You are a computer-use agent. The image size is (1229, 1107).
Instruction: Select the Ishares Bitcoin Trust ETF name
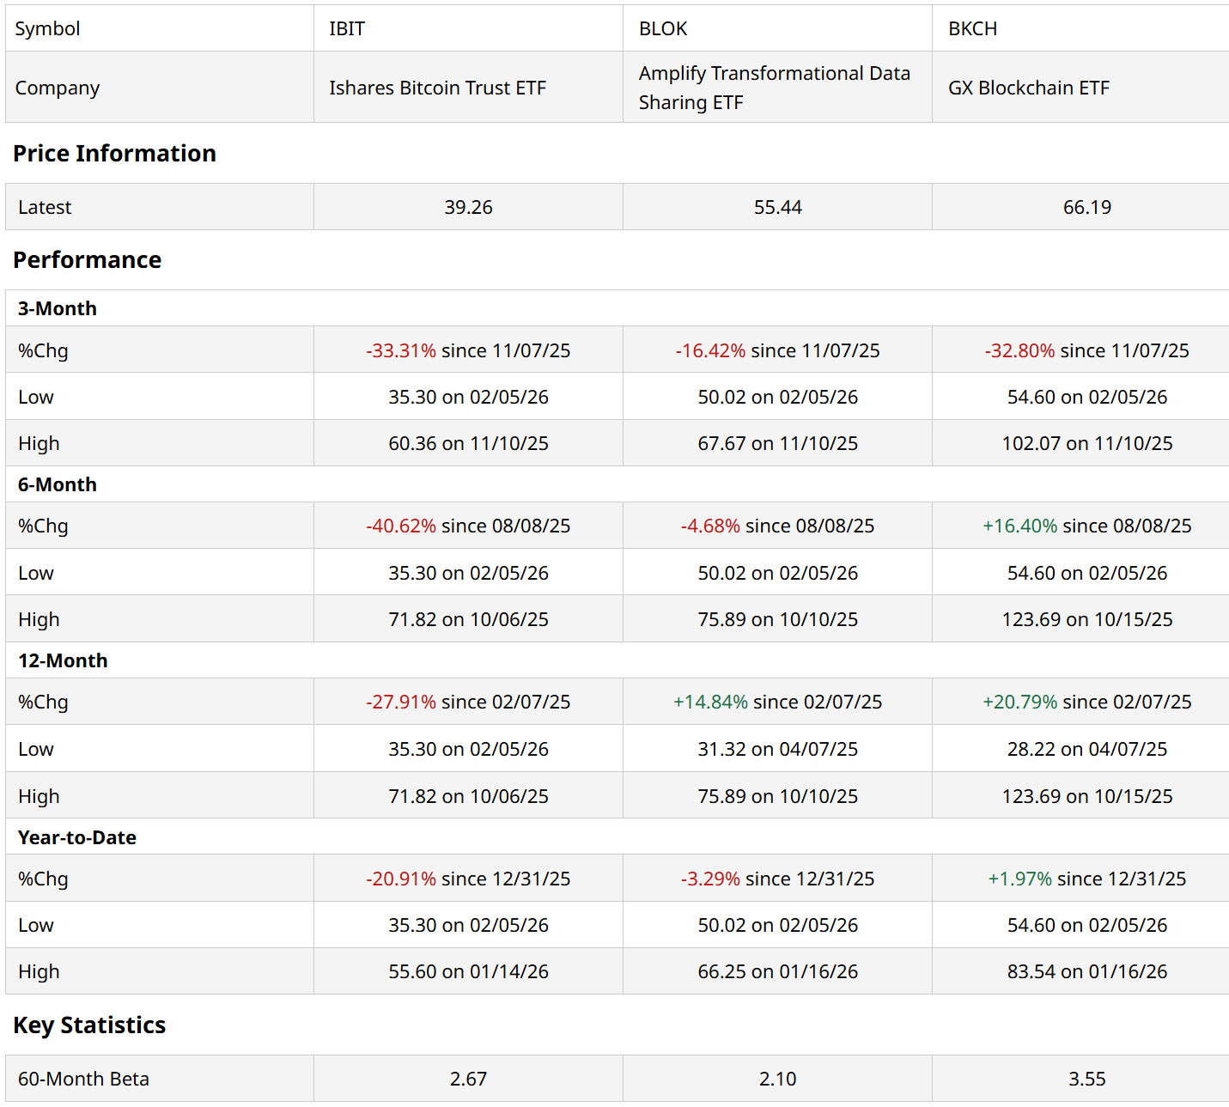[x=437, y=88]
